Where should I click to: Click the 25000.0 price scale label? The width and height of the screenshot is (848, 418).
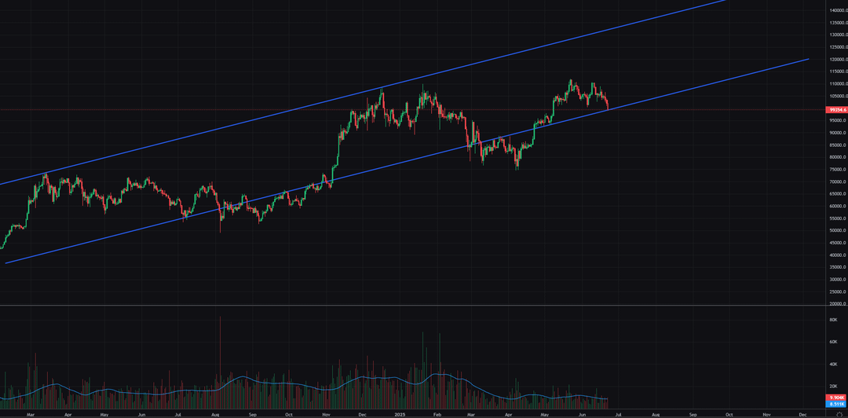pyautogui.click(x=837, y=292)
